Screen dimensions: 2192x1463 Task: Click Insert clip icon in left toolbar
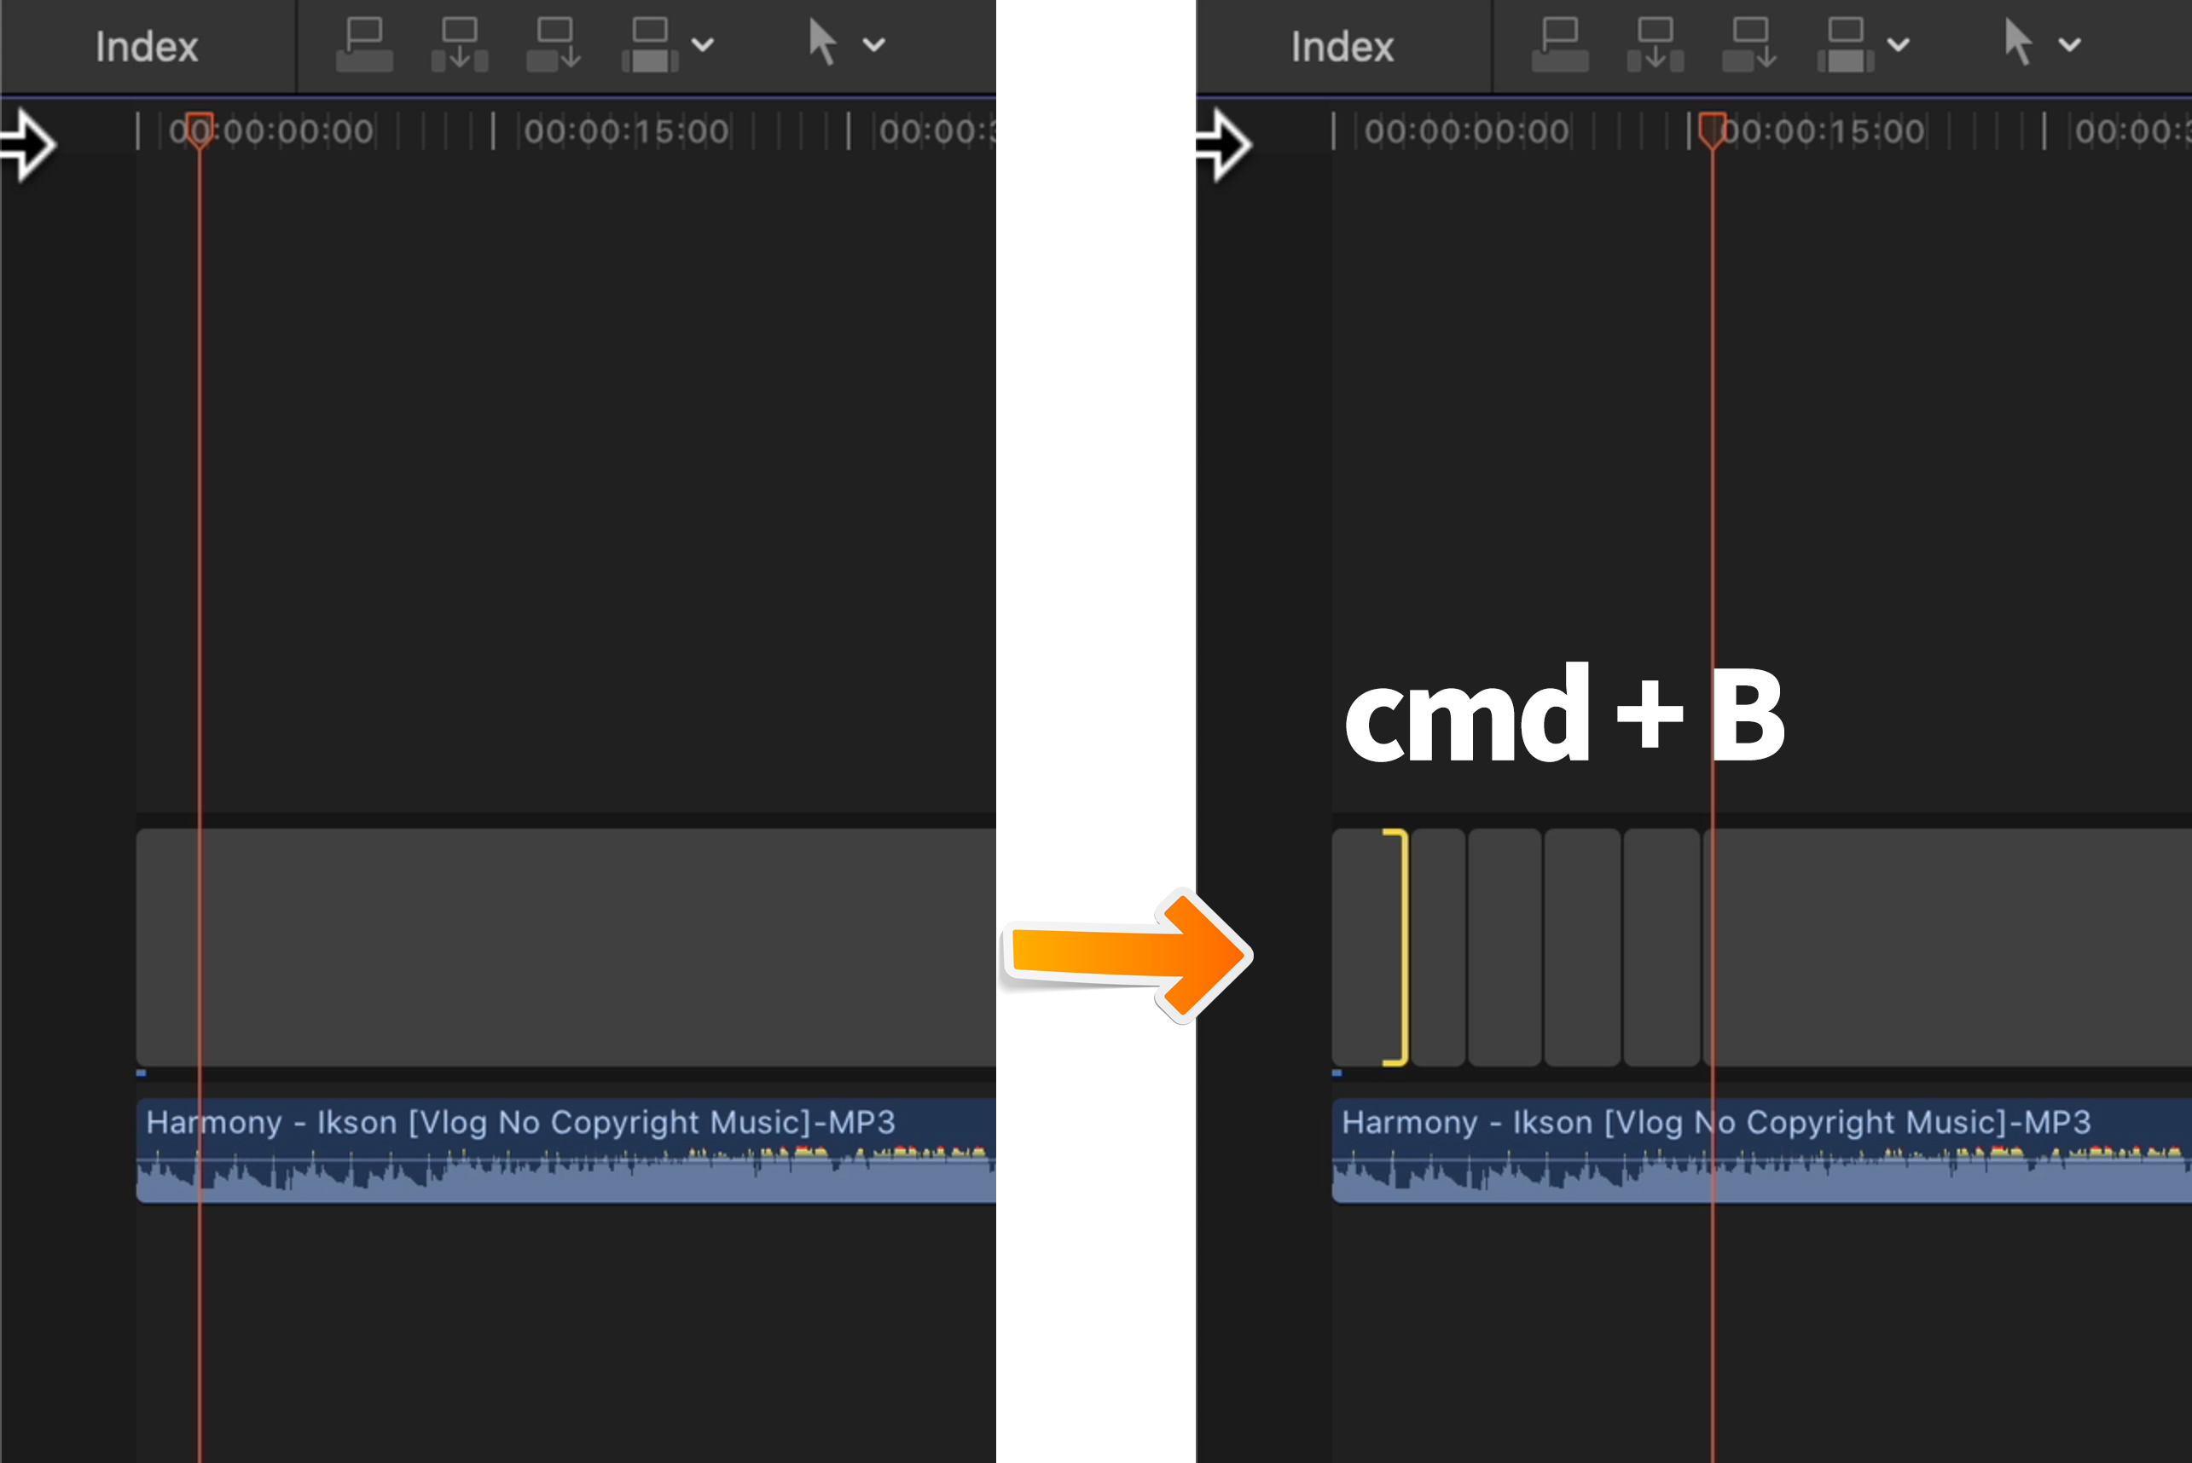pyautogui.click(x=459, y=45)
